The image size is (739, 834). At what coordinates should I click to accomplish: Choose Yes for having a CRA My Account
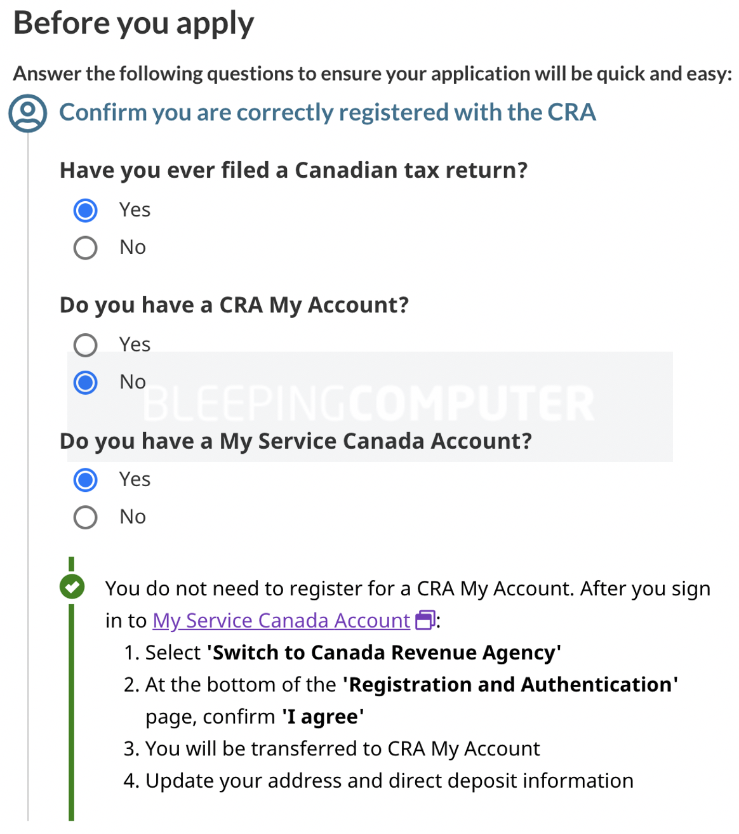pos(86,345)
